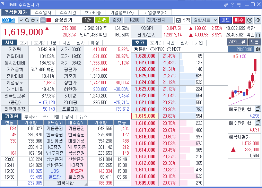This screenshot has height=188, width=262.
Task: Open the 프로그램 tab in bottom panel
Action: click(x=51, y=117)
